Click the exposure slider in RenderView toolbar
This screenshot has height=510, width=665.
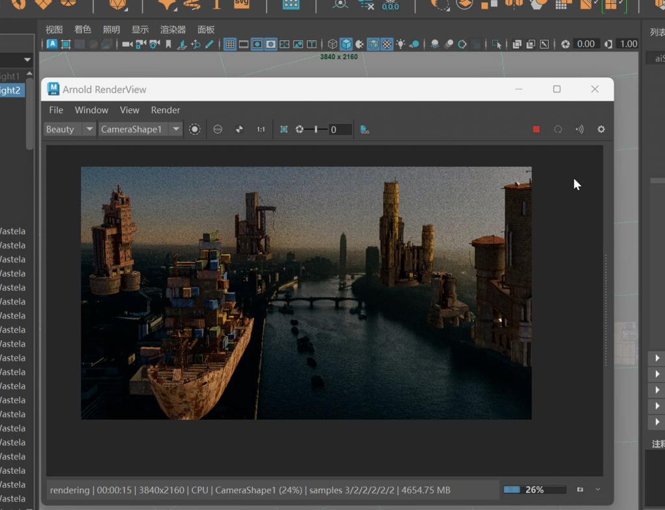click(x=316, y=129)
